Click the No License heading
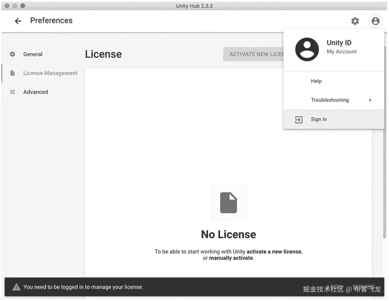This screenshot has width=389, height=301. [x=228, y=235]
